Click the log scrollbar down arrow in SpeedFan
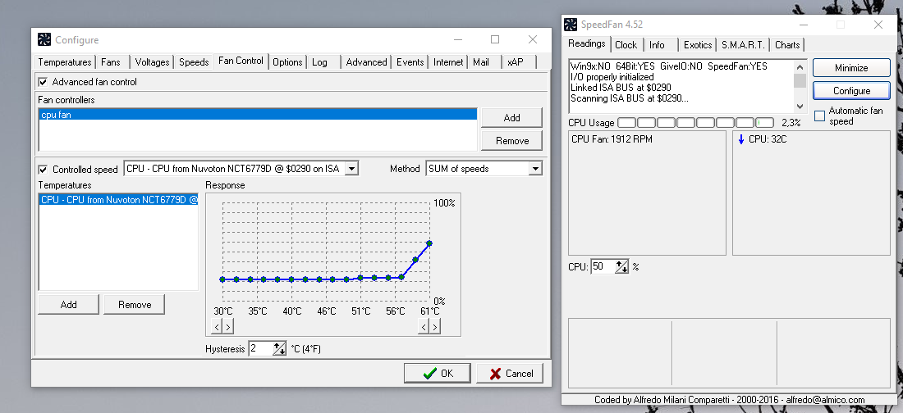Image resolution: width=903 pixels, height=413 pixels. coord(800,106)
